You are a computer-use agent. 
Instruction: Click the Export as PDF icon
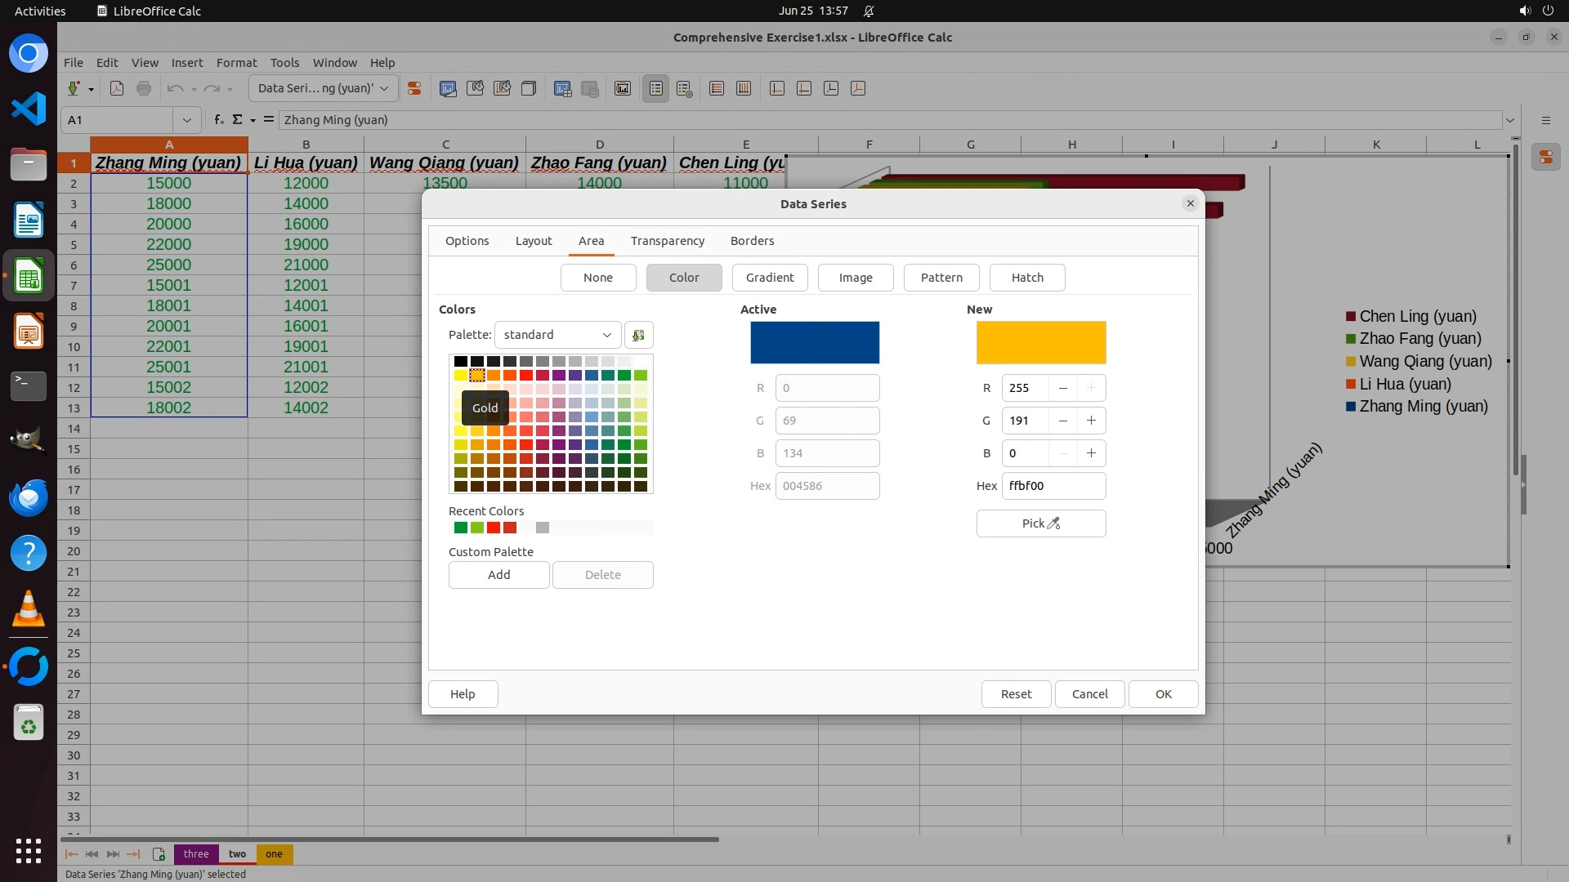click(x=117, y=88)
